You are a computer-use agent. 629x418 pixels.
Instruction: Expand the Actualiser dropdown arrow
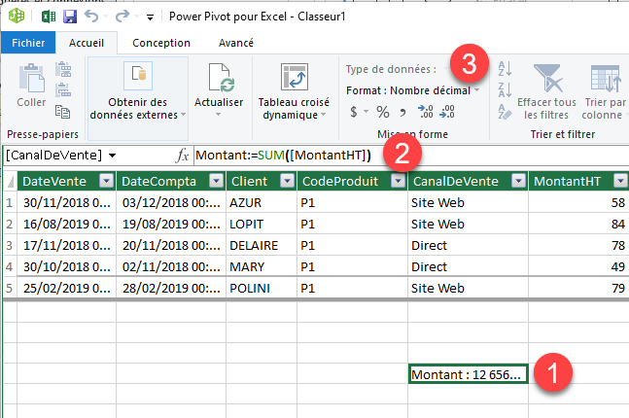pyautogui.click(x=218, y=115)
